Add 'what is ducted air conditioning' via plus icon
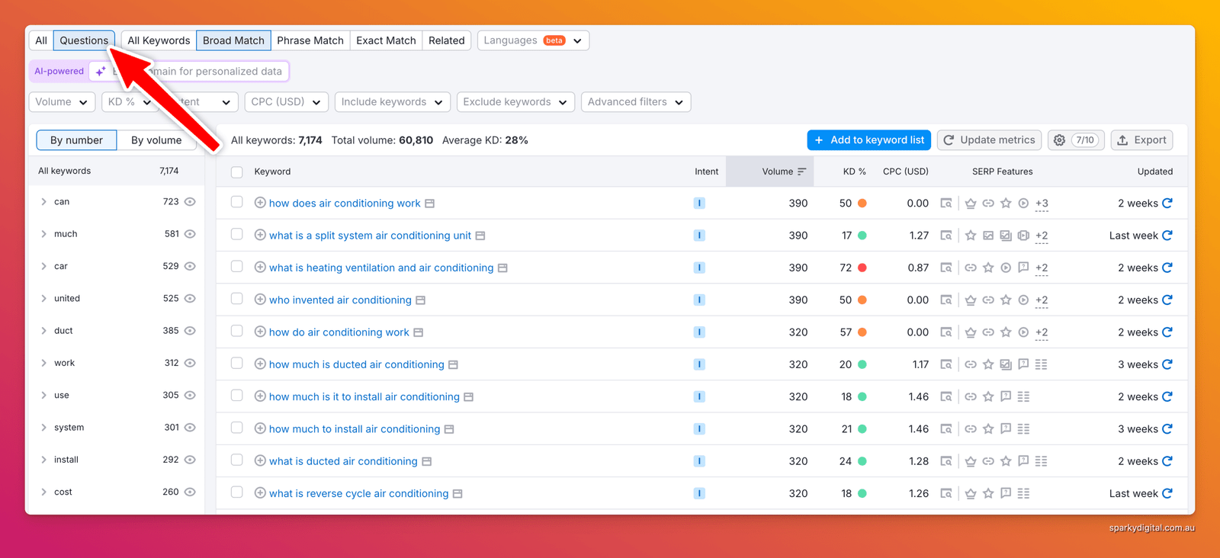This screenshot has width=1220, height=558. (260, 461)
